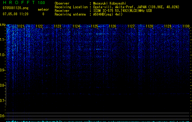This screenshot has height=122, width=192.
Task: Click the 0.9 kHz frequency tick label
Action: pyautogui.click(x=2, y=70)
